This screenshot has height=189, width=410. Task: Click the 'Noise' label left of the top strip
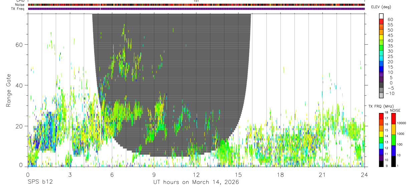(x=20, y=5)
